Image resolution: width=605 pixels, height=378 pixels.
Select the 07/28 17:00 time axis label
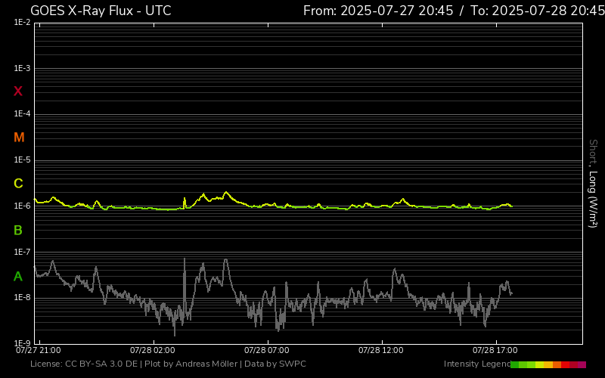tap(495, 351)
